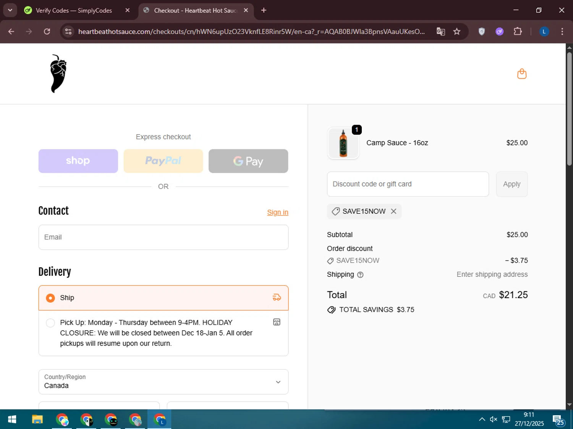Click the network tray icon
This screenshot has height=429, width=573.
tap(506, 419)
